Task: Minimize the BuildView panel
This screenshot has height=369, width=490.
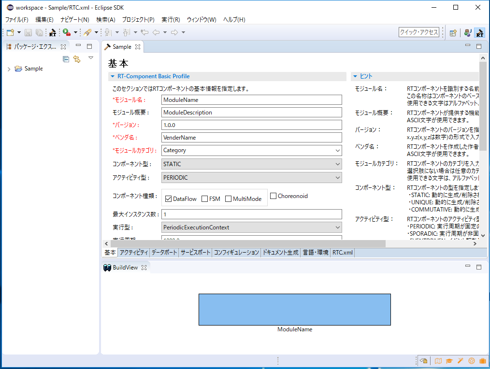Action: [x=468, y=266]
